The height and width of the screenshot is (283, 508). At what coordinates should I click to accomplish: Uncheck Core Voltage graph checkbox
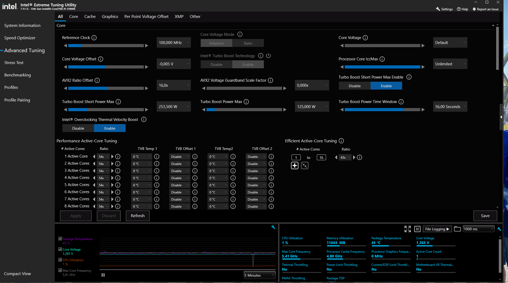tap(60, 249)
